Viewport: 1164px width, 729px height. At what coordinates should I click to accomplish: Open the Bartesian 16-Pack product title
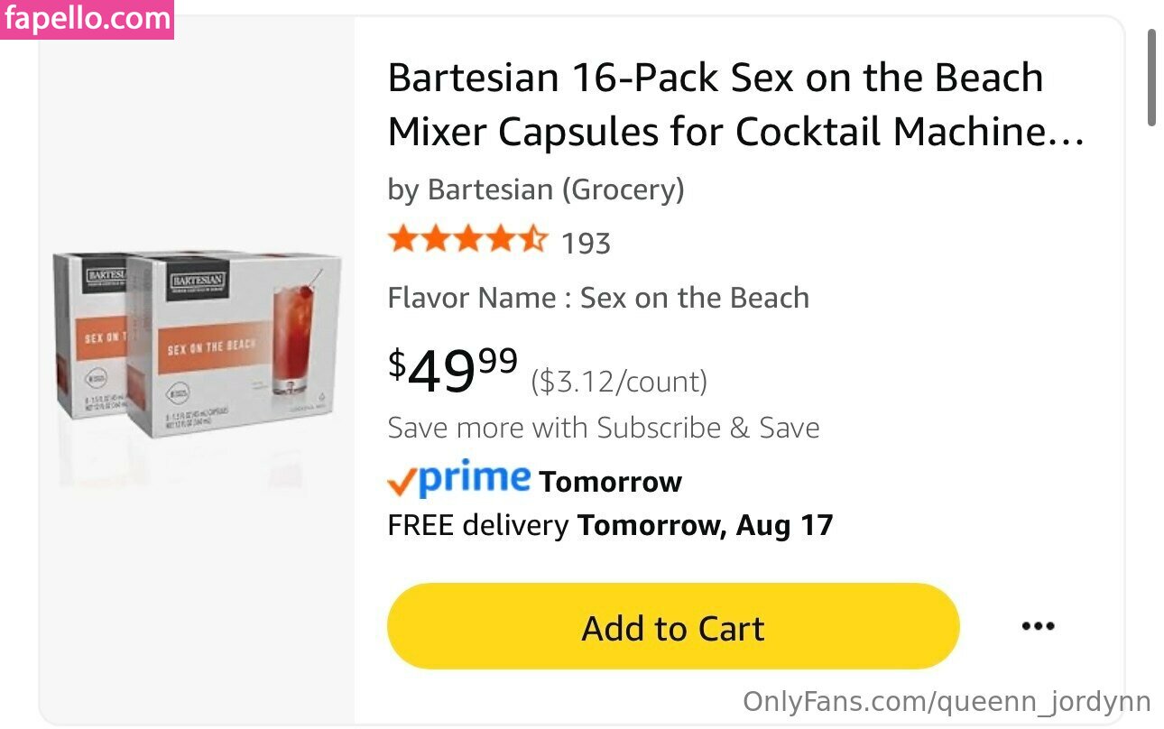735,105
